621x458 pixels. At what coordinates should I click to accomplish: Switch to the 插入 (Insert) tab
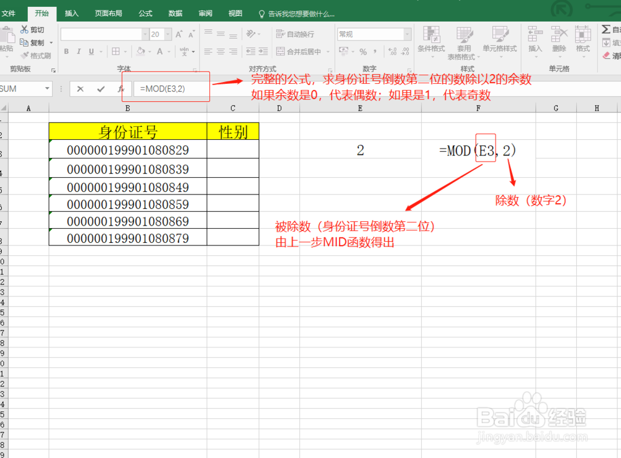[71, 14]
